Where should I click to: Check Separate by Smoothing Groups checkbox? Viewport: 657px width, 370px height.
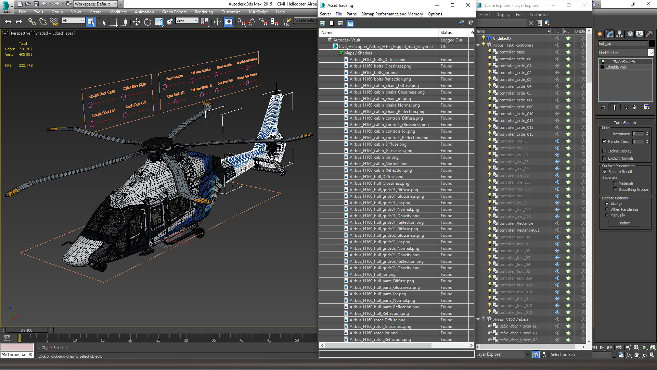615,189
